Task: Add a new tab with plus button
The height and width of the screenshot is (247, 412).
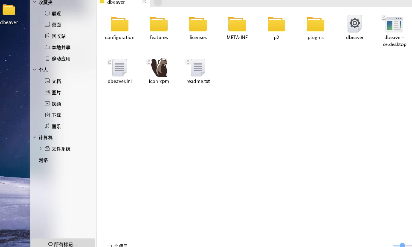Action: coord(158,2)
